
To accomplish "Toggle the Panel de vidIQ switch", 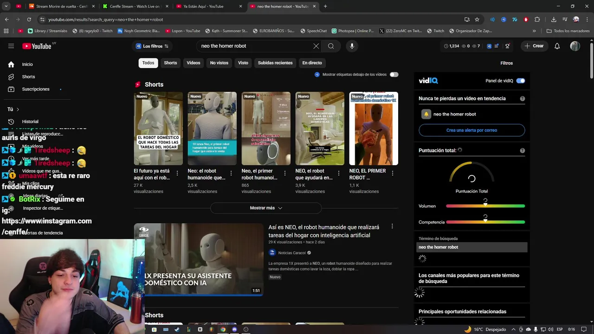I will point(521,81).
